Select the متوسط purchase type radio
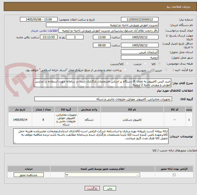Viewport: 197px width, 195px height. [x=149, y=70]
